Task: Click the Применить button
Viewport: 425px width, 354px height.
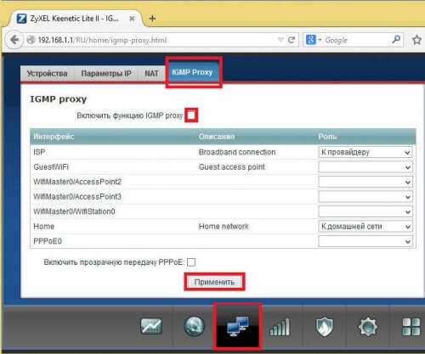Action: [214, 282]
